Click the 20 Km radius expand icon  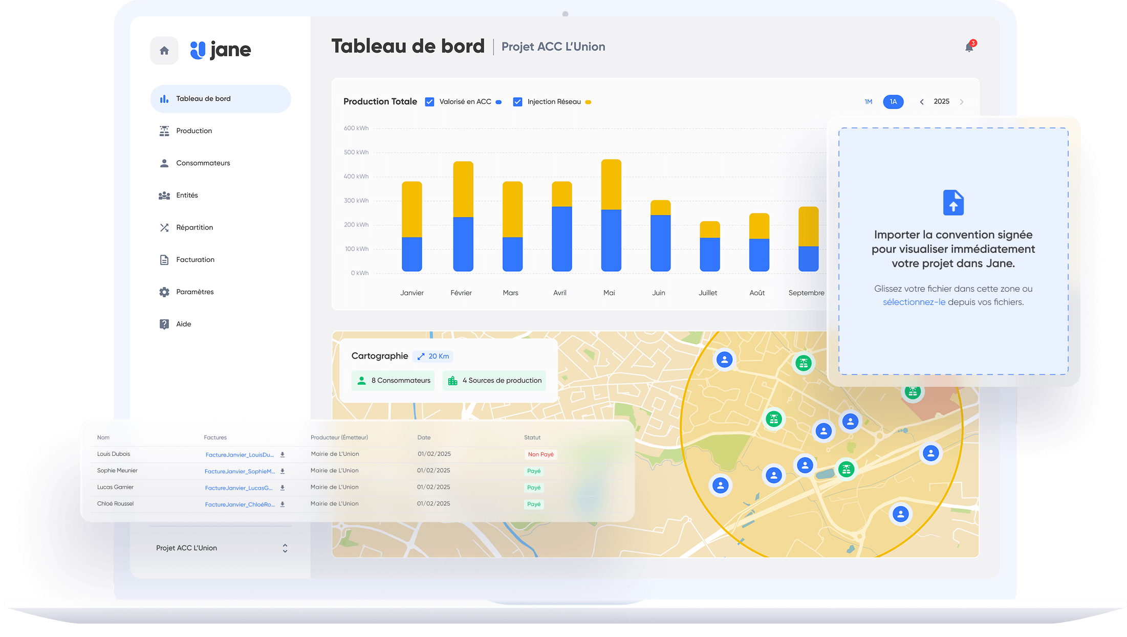pyautogui.click(x=421, y=356)
